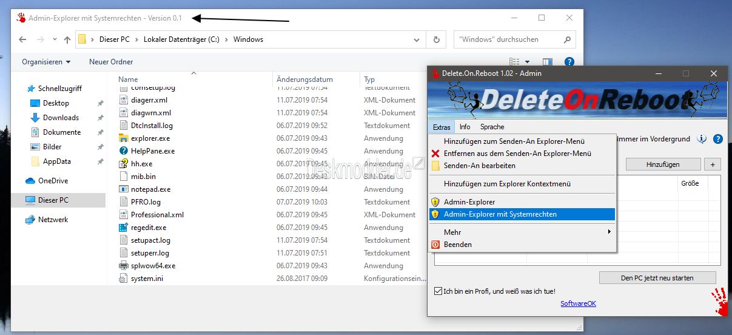Click the search magnifier icon in Explorer
This screenshot has width=732, height=335.
tap(567, 39)
